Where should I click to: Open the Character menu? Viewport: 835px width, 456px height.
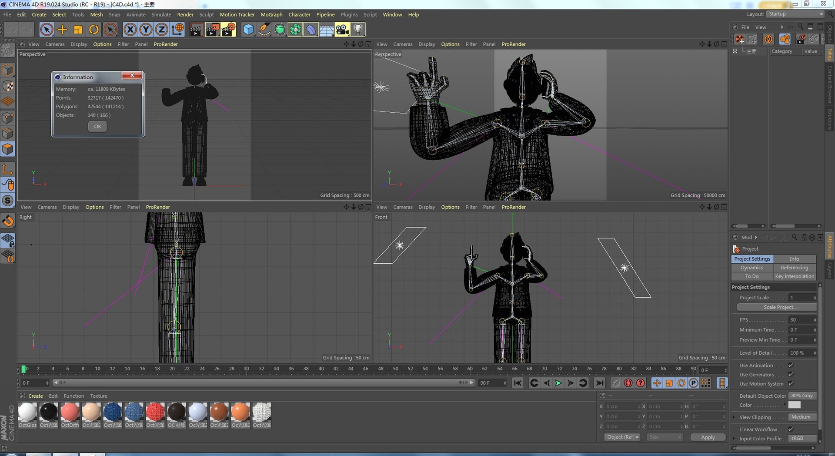tap(299, 14)
